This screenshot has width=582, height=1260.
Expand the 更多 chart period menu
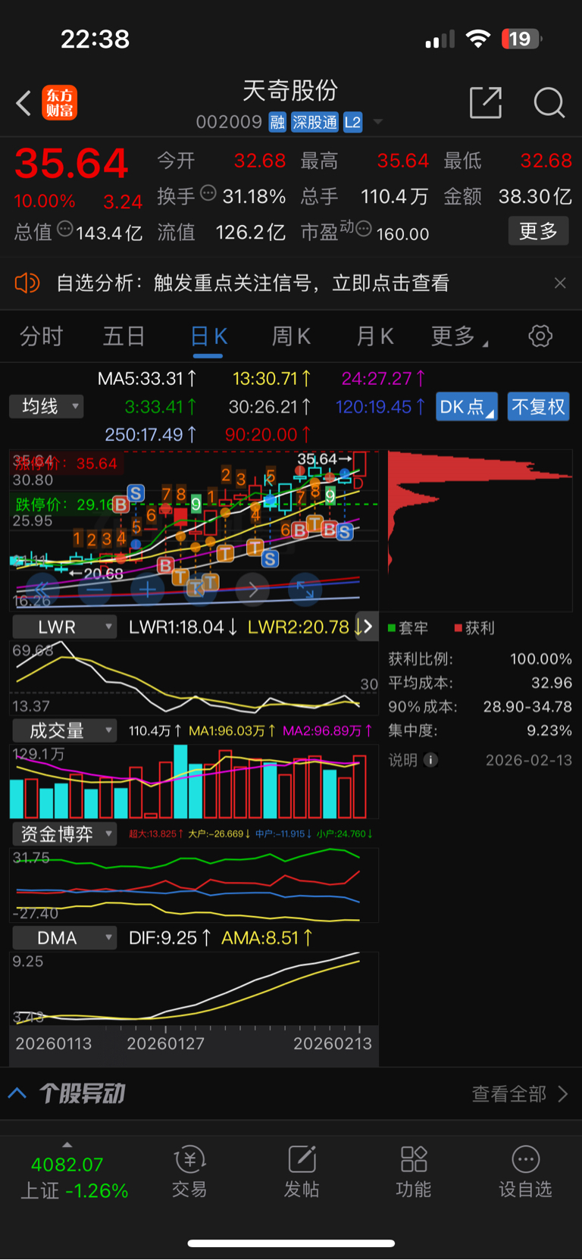(x=458, y=336)
